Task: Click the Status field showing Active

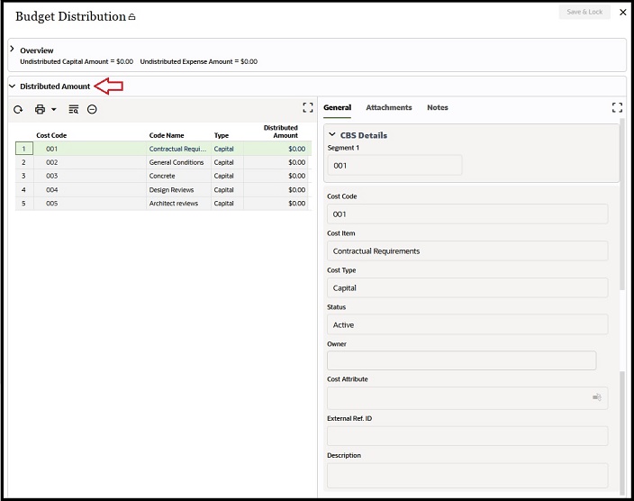Action: coord(467,324)
